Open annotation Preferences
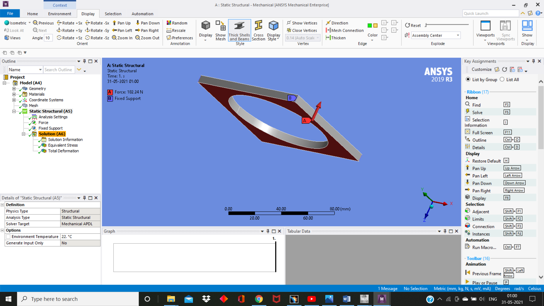Screen dimensions: 544x306 (180, 38)
